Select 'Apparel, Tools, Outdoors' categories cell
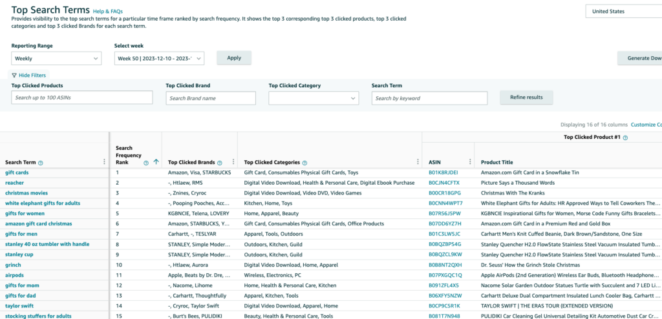The height and width of the screenshot is (319, 662). tap(273, 234)
